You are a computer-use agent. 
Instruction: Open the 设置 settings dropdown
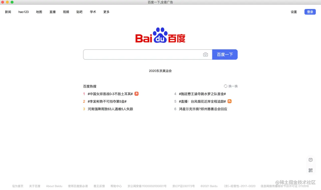click(x=293, y=12)
